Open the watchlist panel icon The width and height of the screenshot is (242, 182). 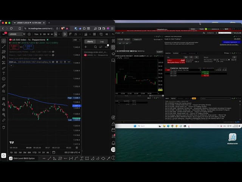[x=113, y=41]
